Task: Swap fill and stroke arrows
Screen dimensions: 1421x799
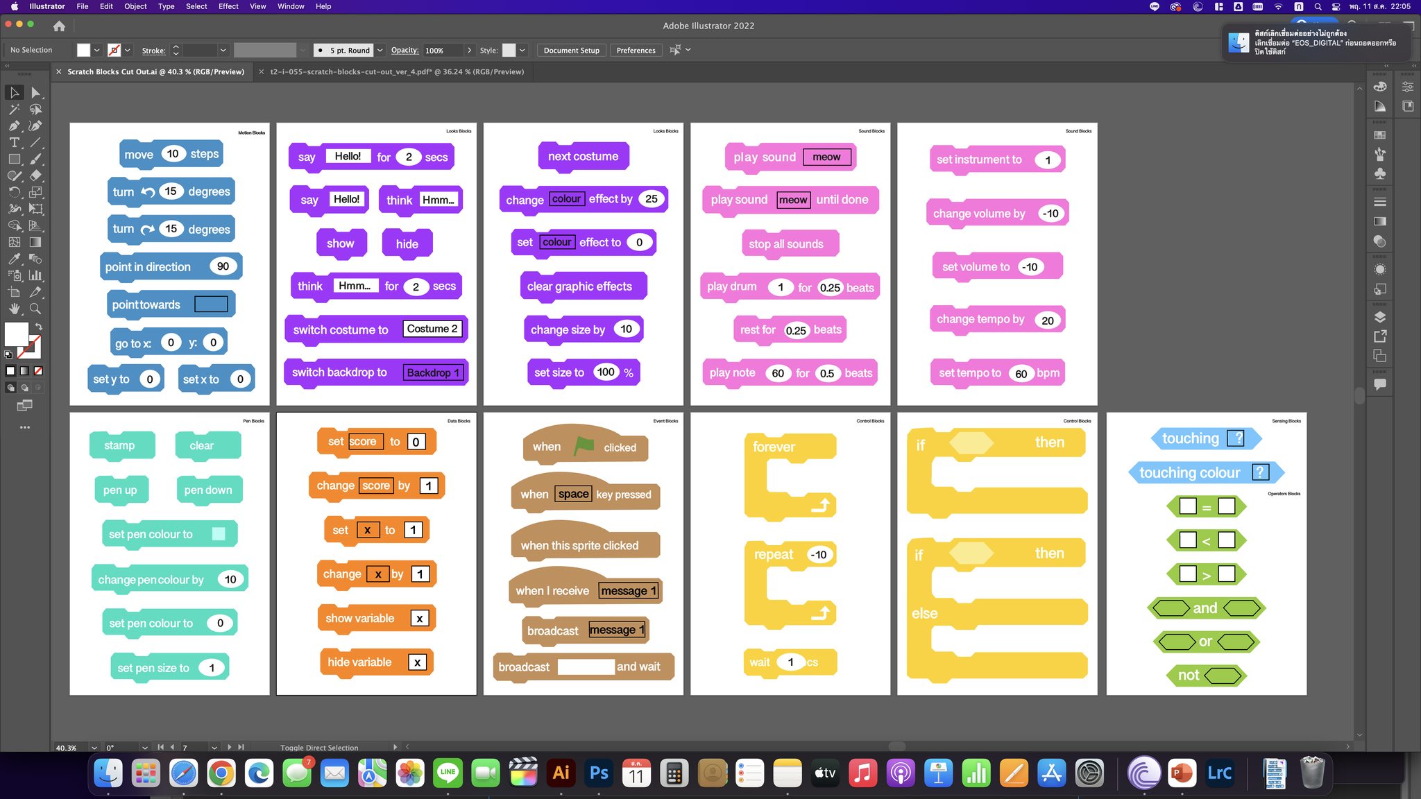Action: point(39,326)
